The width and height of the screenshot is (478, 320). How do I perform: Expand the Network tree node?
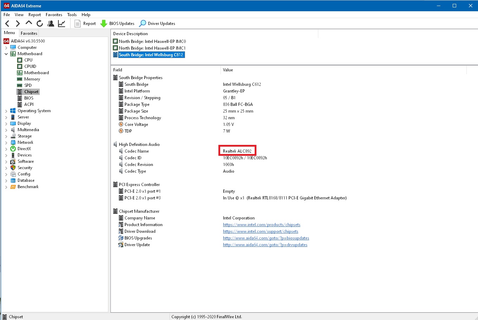(6, 142)
